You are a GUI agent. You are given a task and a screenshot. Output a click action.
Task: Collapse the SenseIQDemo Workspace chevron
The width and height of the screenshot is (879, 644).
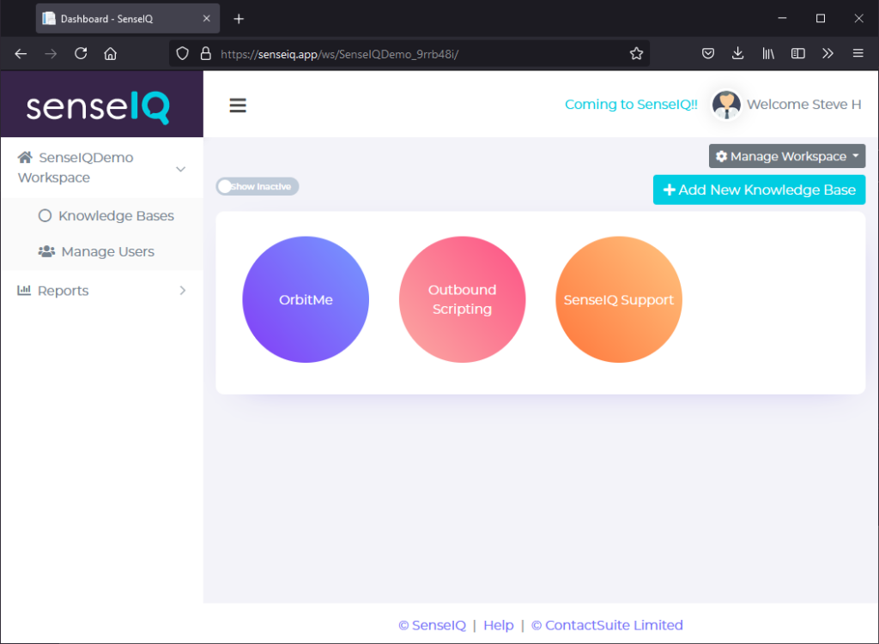[x=182, y=167]
